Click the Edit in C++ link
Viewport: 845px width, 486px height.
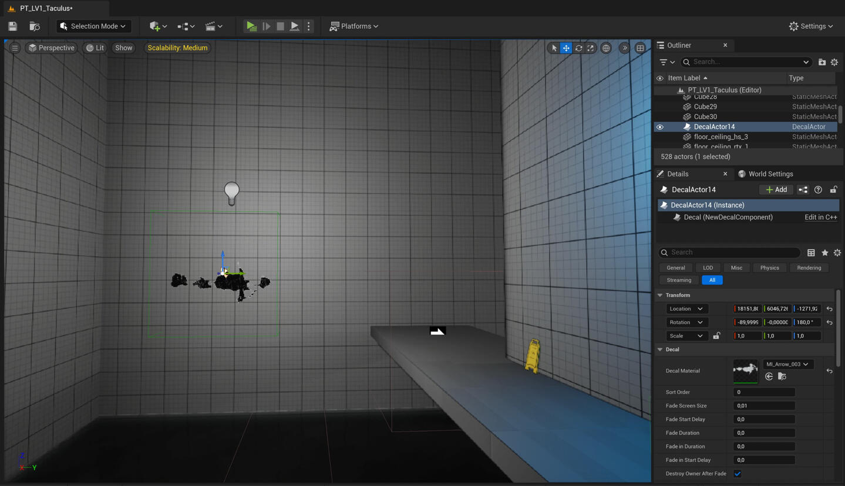click(x=820, y=217)
